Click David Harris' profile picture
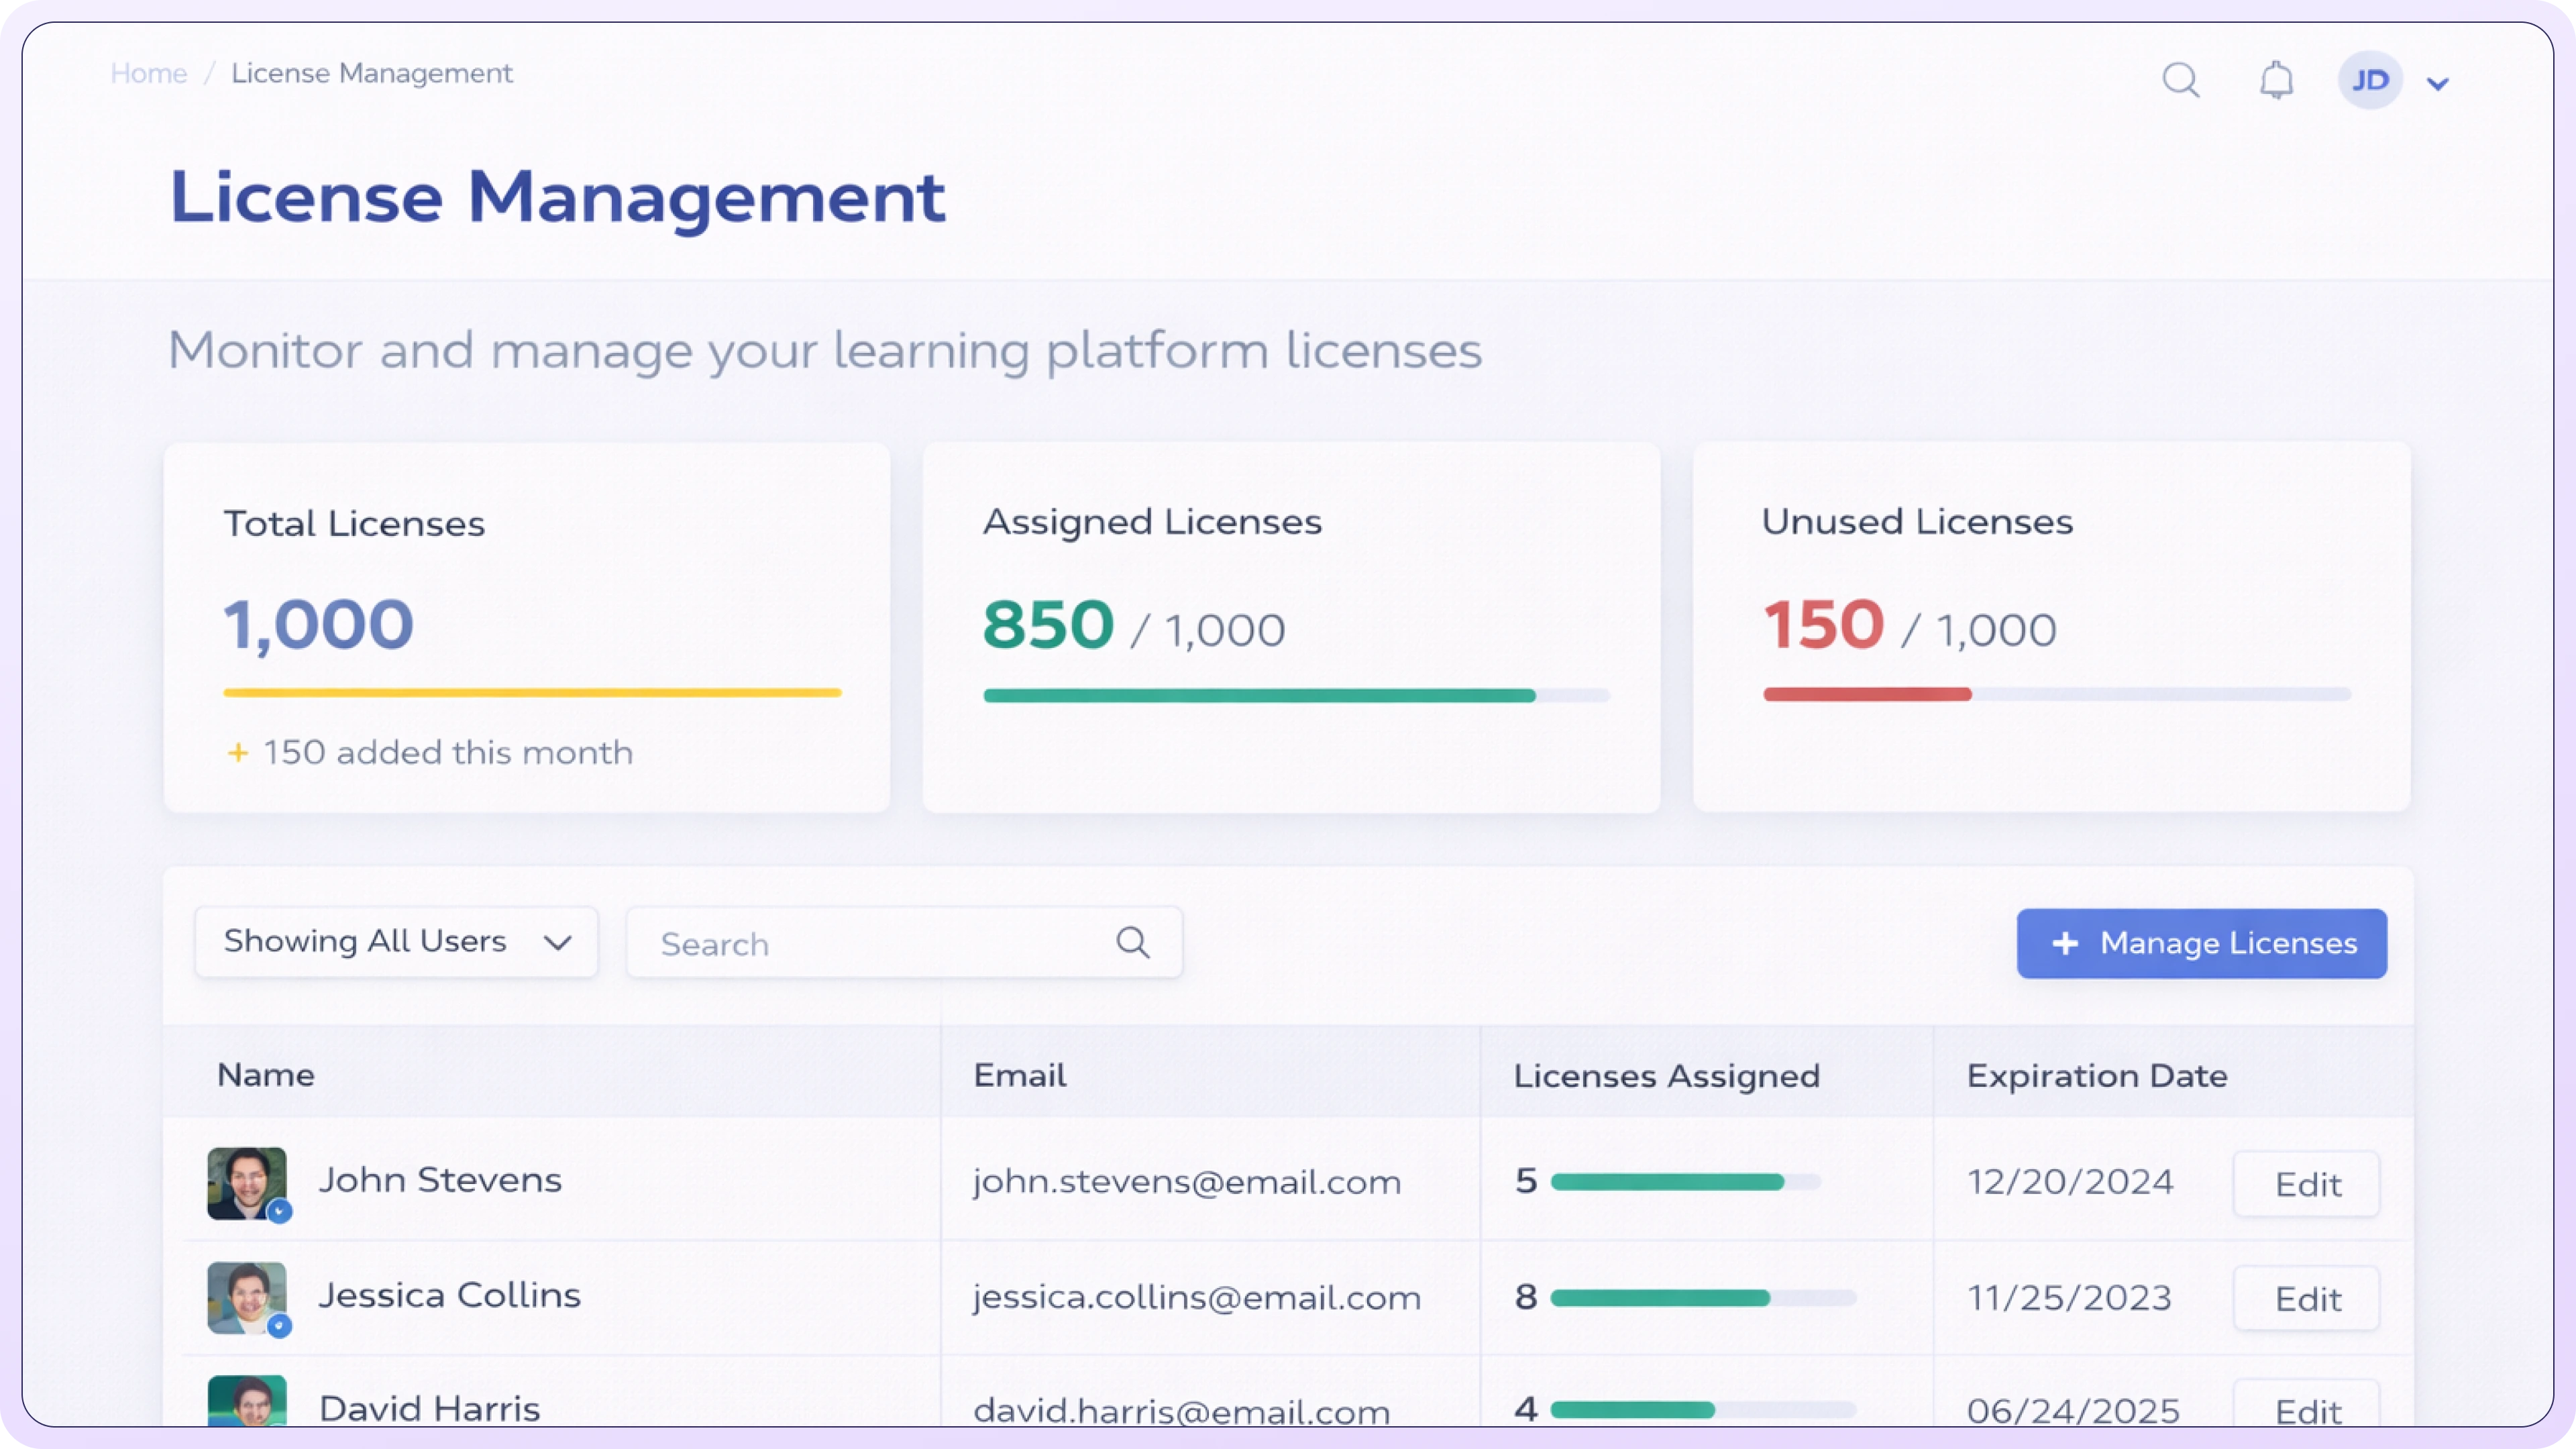 click(246, 1402)
